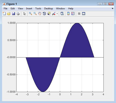116x103 pixels.
Task: Print the figure using the printer icon
Action: tap(18, 14)
